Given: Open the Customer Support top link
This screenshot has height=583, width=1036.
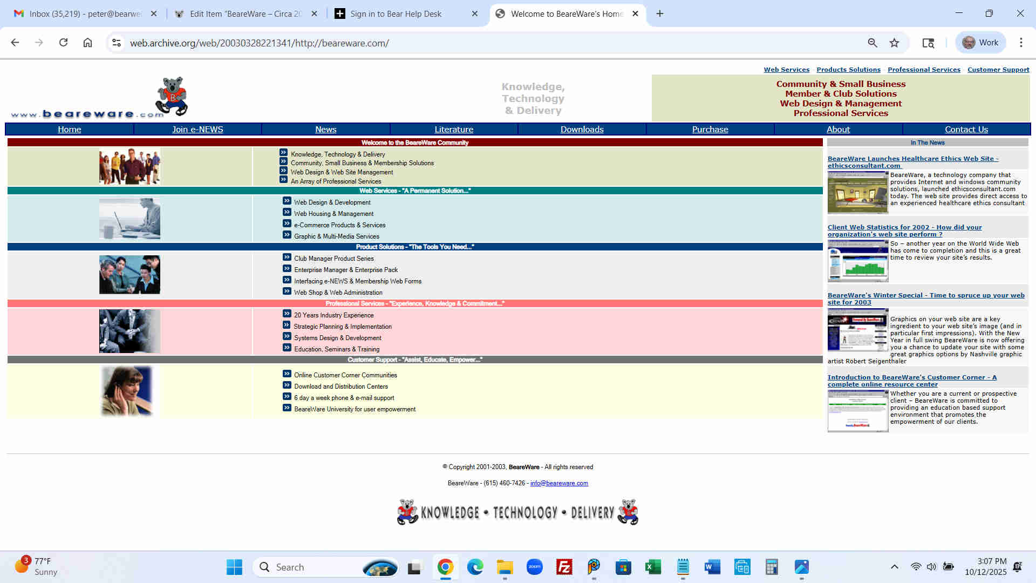Looking at the screenshot, I should tap(998, 70).
